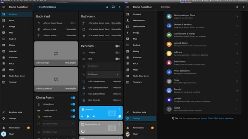Open HACS in left window sidebar

[17, 64]
